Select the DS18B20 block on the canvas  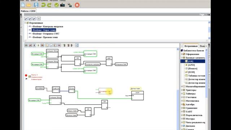(40, 88)
